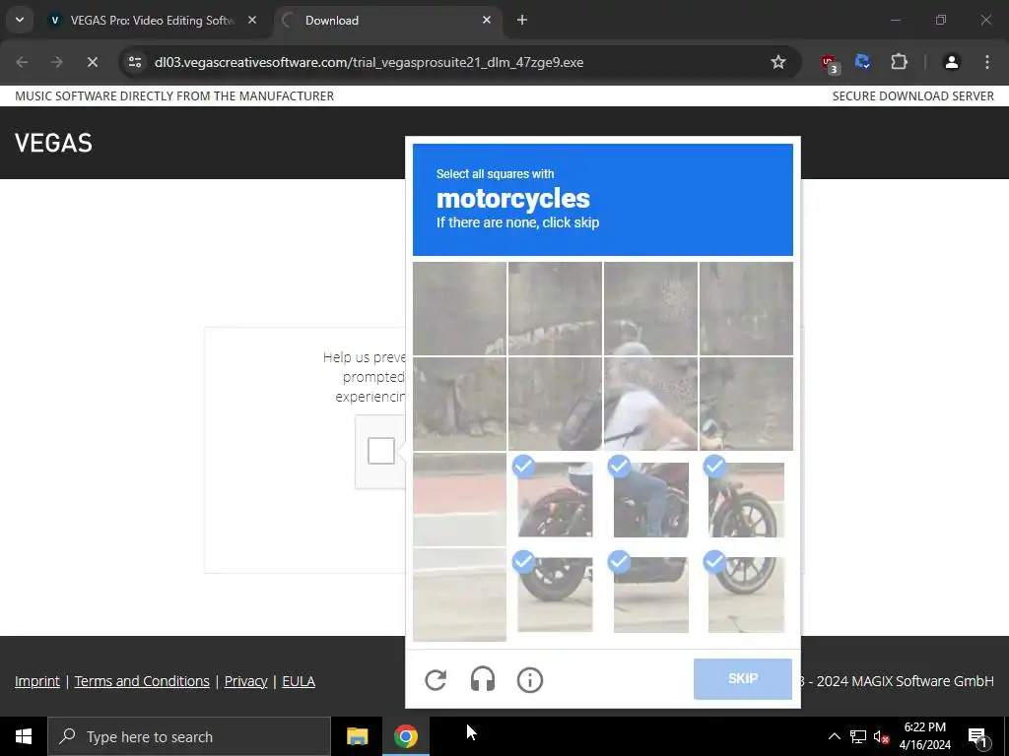Go forward in browser history
The image size is (1009, 756).
point(56,62)
